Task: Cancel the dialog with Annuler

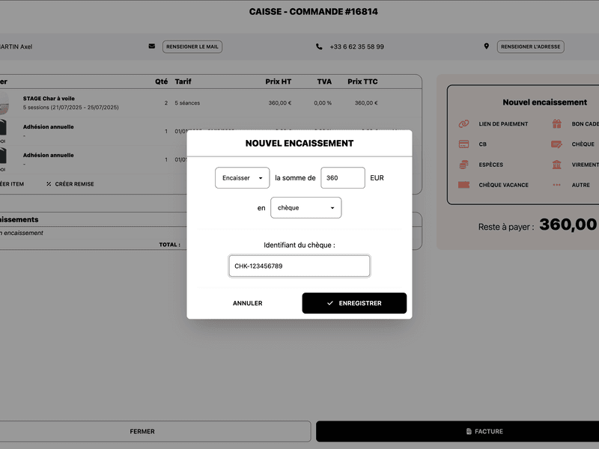Action: click(x=247, y=303)
